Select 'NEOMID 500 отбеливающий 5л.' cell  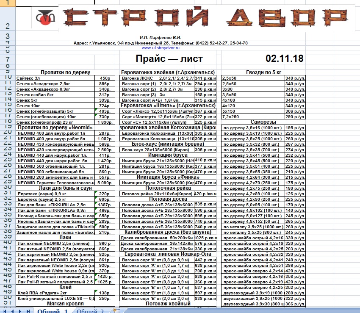coord(55,172)
